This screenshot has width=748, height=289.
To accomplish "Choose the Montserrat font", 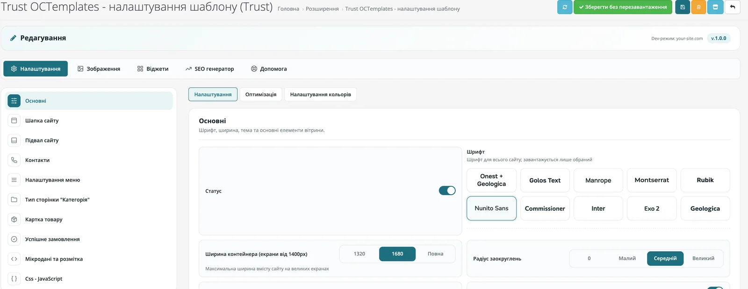I will [652, 180].
